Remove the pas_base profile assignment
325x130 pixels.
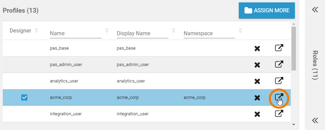coord(257,49)
